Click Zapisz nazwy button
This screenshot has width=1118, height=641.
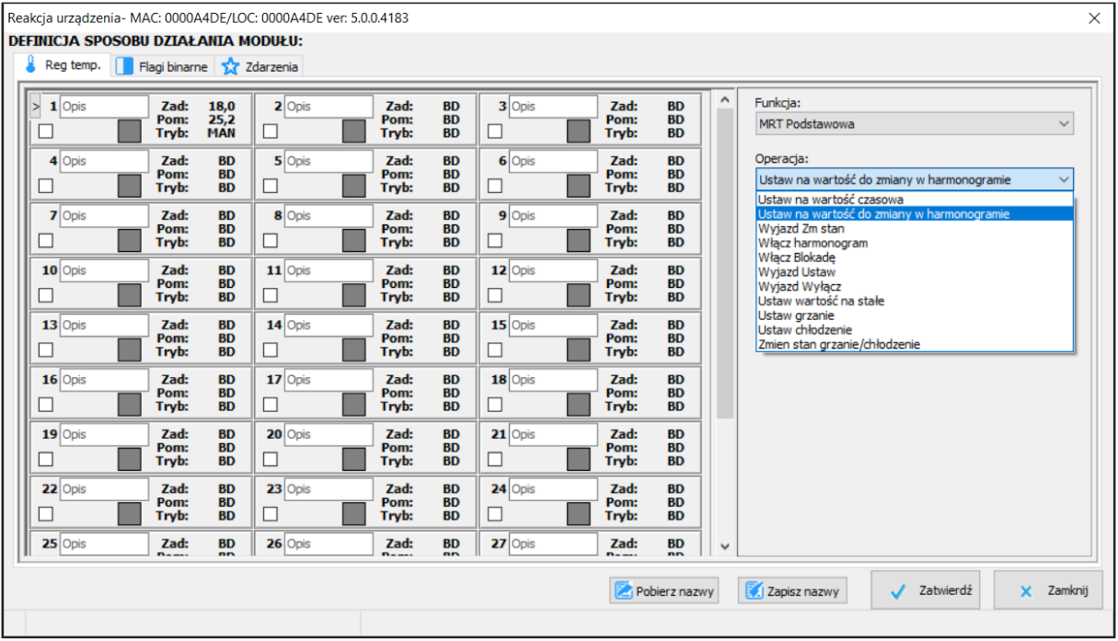tap(792, 591)
